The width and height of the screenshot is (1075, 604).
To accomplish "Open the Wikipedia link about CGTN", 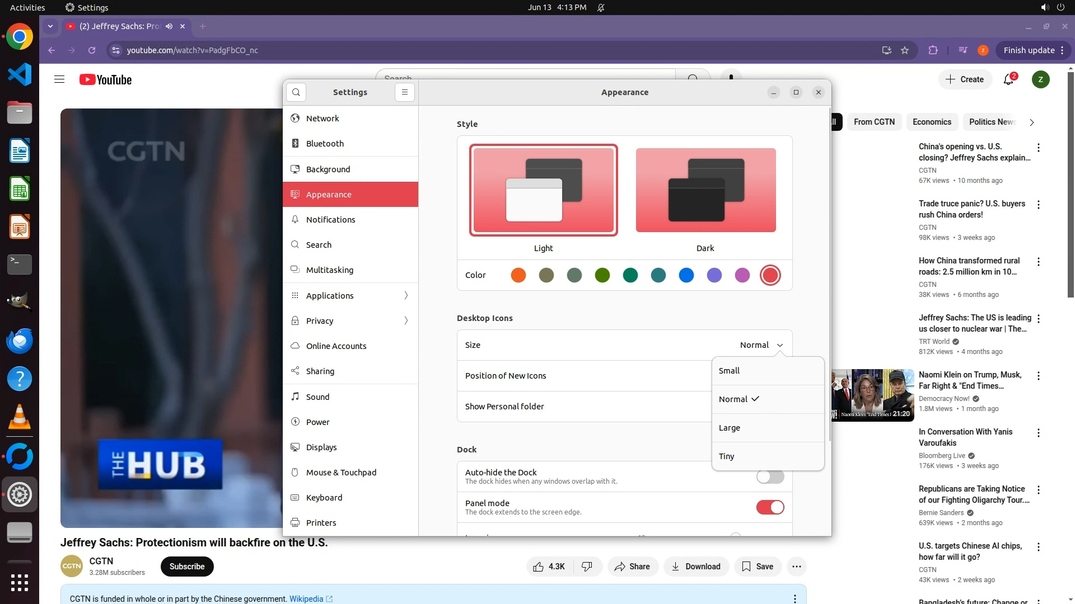I will click(306, 598).
